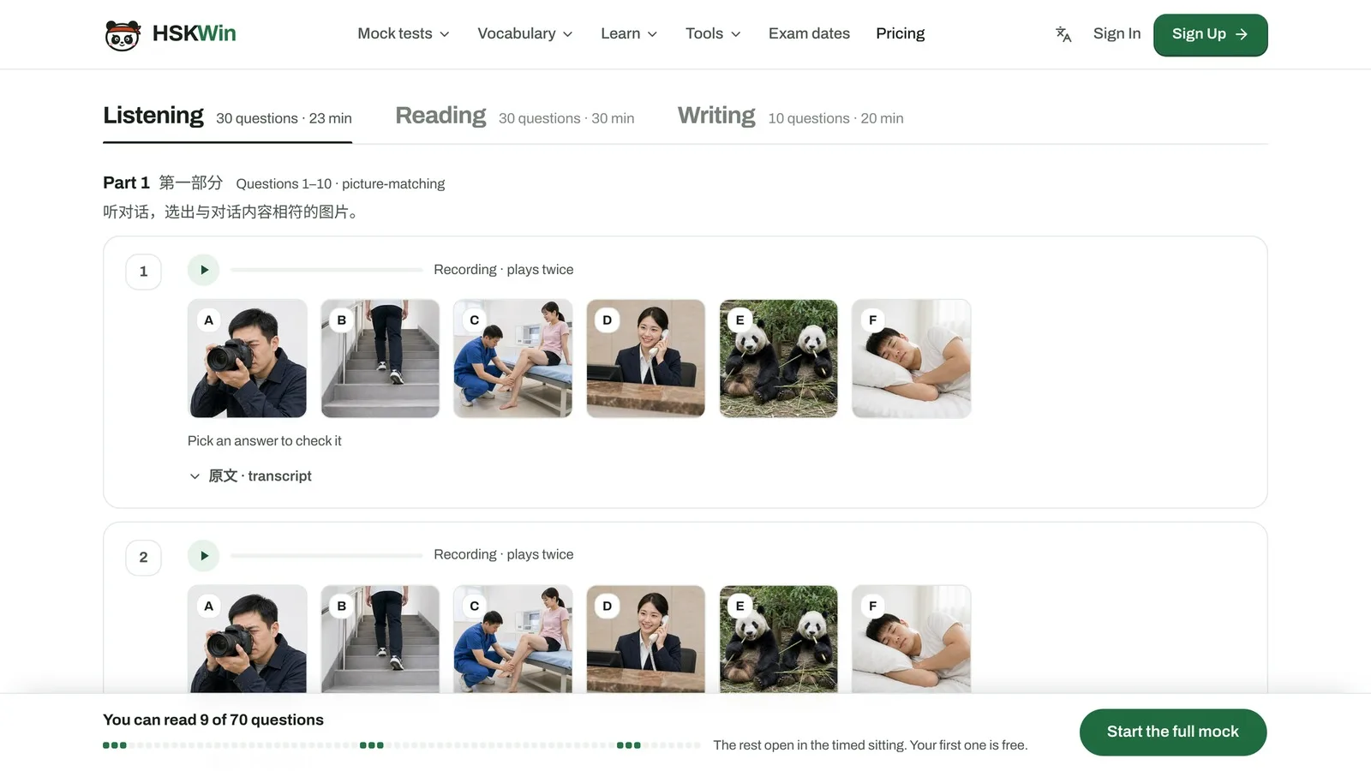Seek on question 2 recording progress bar
This screenshot has width=1371, height=771.
(x=326, y=556)
